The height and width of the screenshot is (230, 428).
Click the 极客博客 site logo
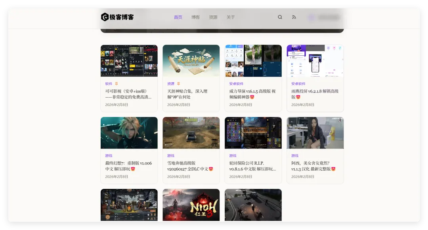tap(117, 17)
